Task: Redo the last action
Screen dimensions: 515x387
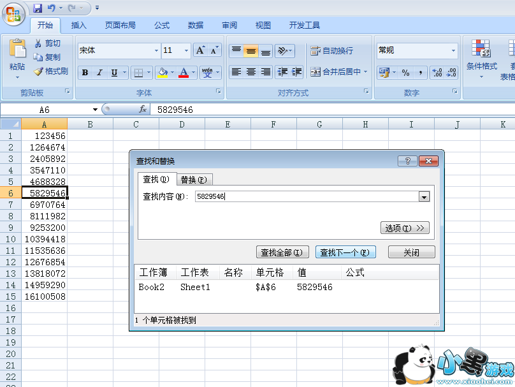Action: [71, 8]
